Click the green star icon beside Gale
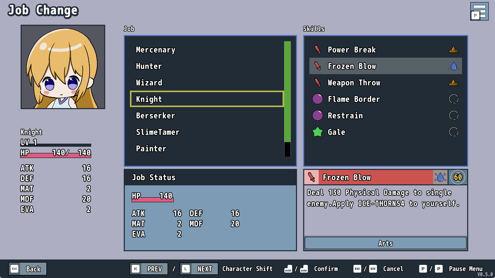495x278 pixels. pyautogui.click(x=318, y=132)
